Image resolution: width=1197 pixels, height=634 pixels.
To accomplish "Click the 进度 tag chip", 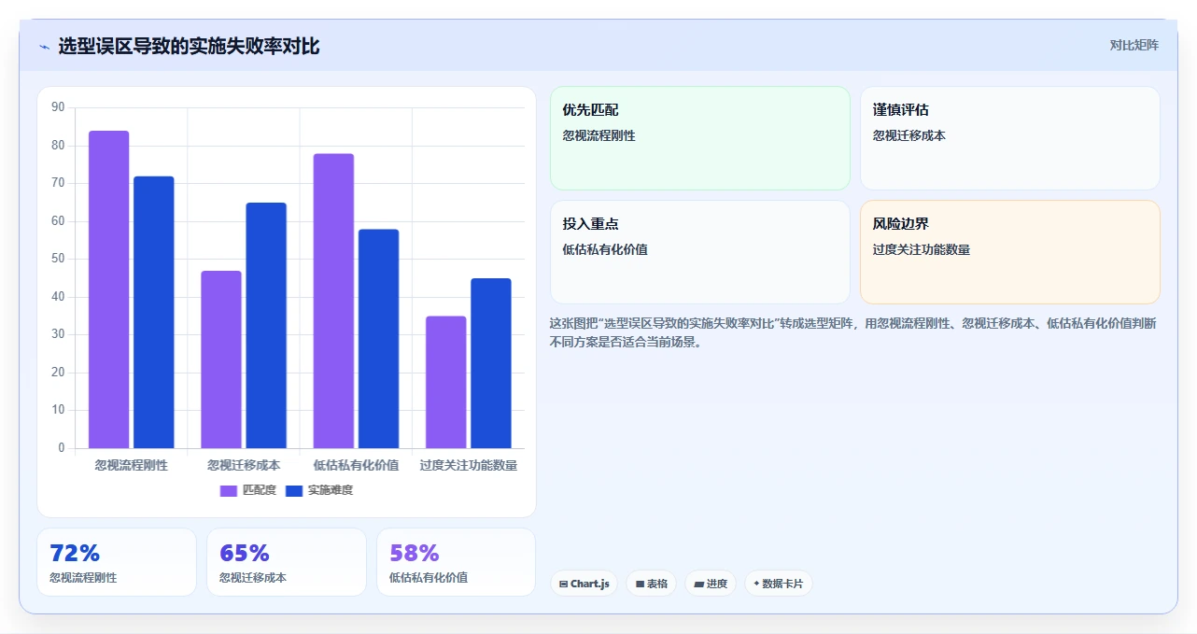I will click(711, 584).
